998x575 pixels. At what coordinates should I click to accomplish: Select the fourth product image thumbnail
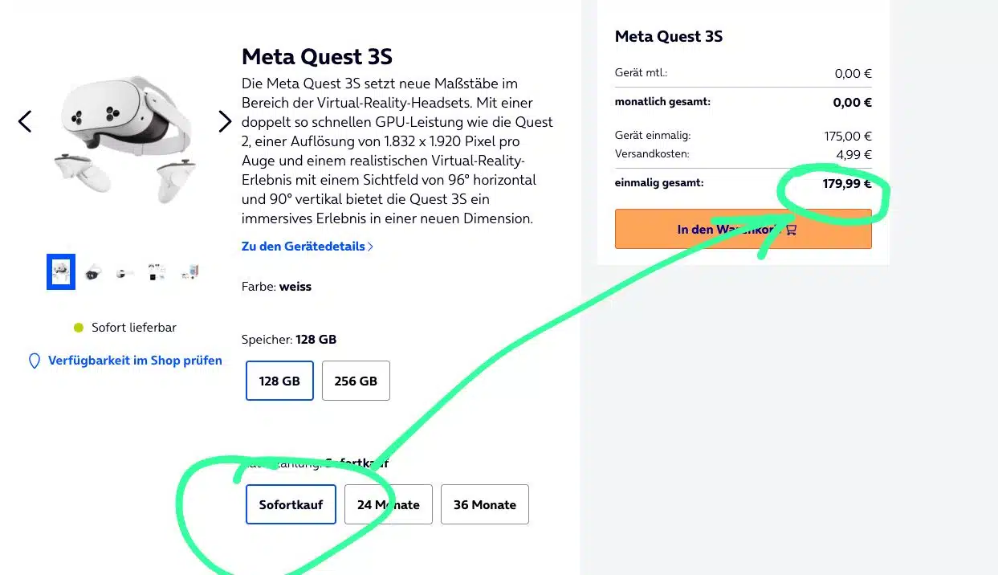tap(157, 272)
